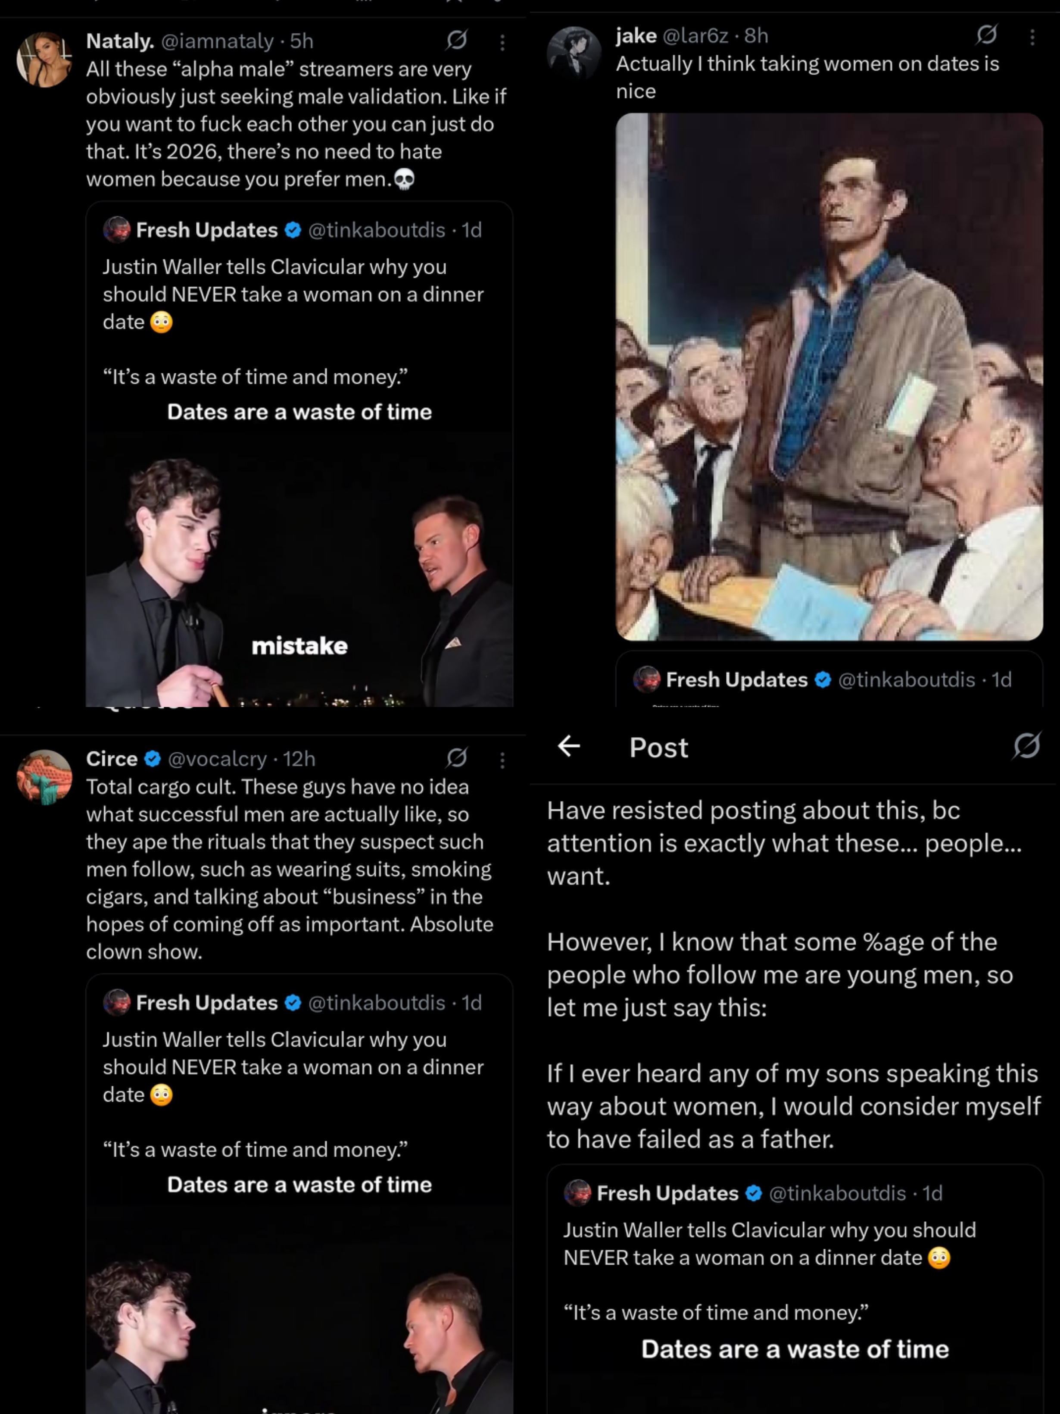Open more options on Nataly's post
This screenshot has height=1414, width=1060.
click(x=502, y=42)
